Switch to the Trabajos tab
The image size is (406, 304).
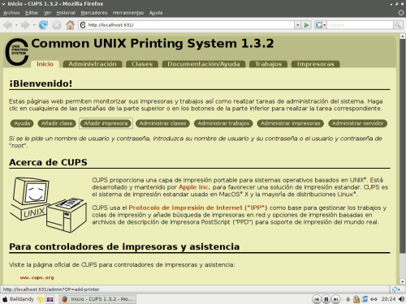[x=268, y=64]
